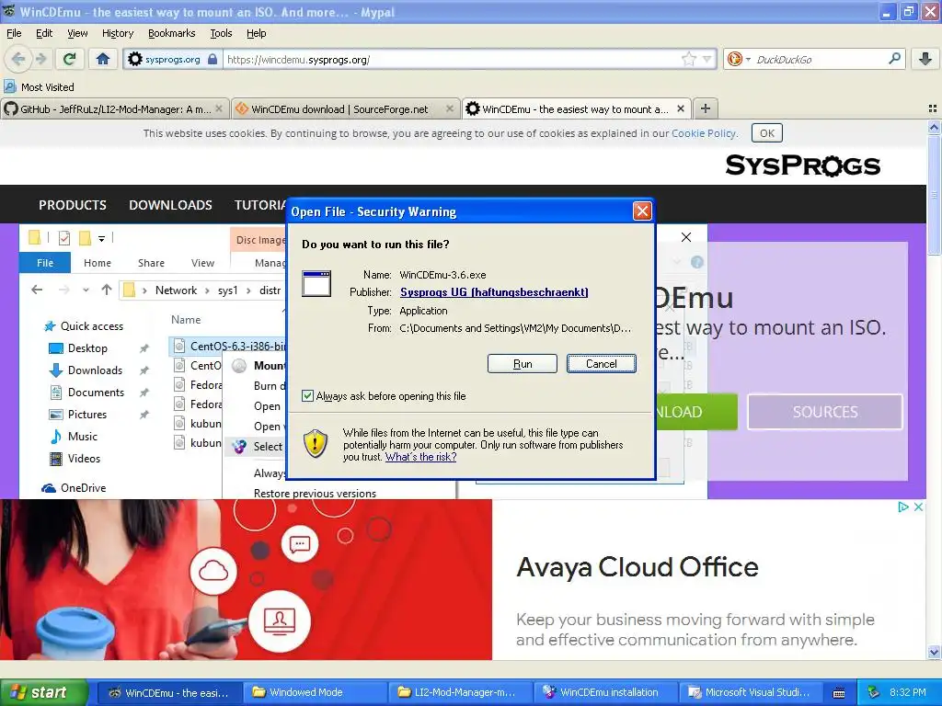Open the History menu

(117, 33)
